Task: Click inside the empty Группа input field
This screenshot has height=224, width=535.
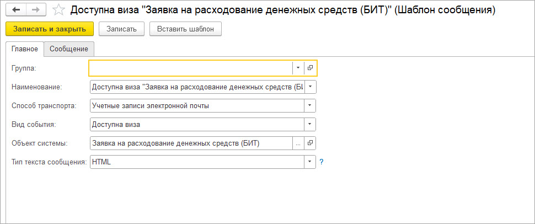Action: click(190, 68)
